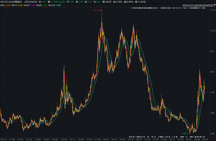Select the MA10 indicator label

coord(14,5)
